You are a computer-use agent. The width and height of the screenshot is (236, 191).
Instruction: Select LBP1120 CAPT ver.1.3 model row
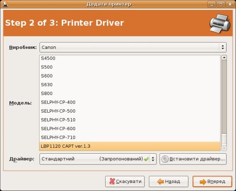coord(130,146)
